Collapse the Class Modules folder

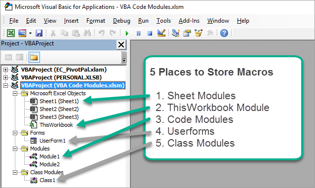pyautogui.click(x=15, y=172)
